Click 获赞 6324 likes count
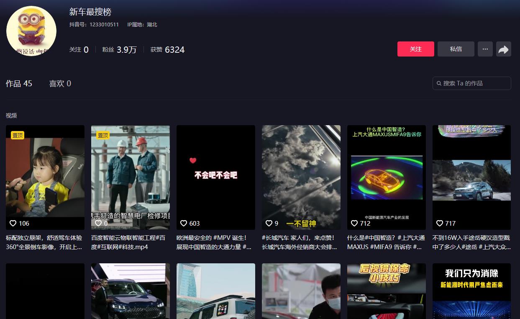Viewport: 520px width, 319px height. 167,49
